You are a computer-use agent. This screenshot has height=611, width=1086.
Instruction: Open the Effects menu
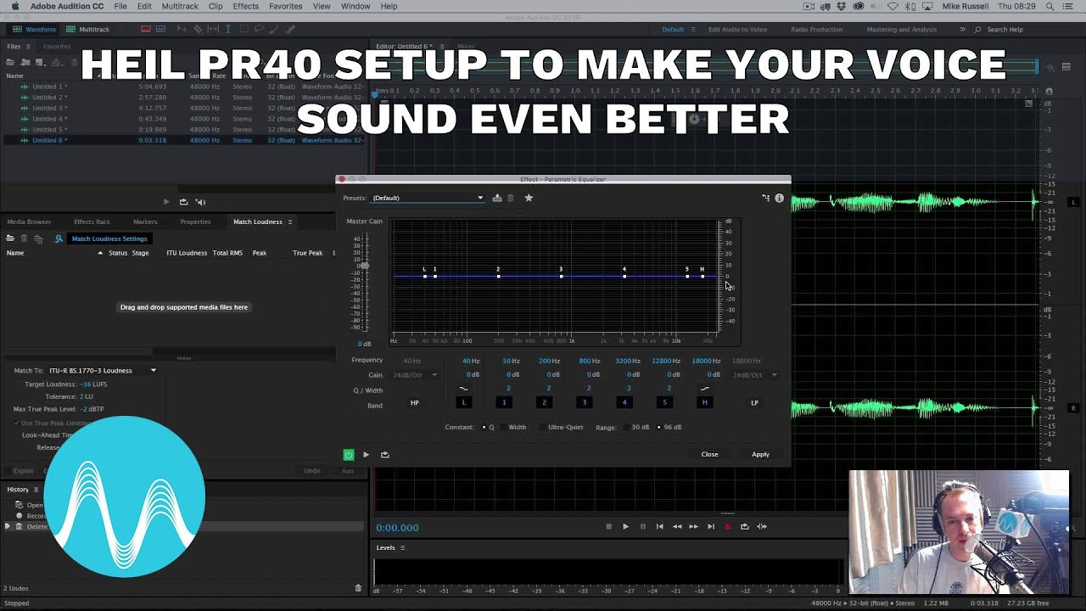245,6
